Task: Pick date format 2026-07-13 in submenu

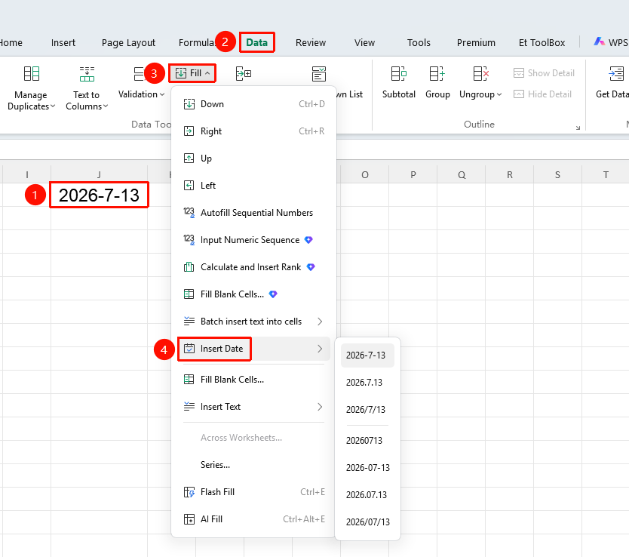Action: click(x=367, y=468)
